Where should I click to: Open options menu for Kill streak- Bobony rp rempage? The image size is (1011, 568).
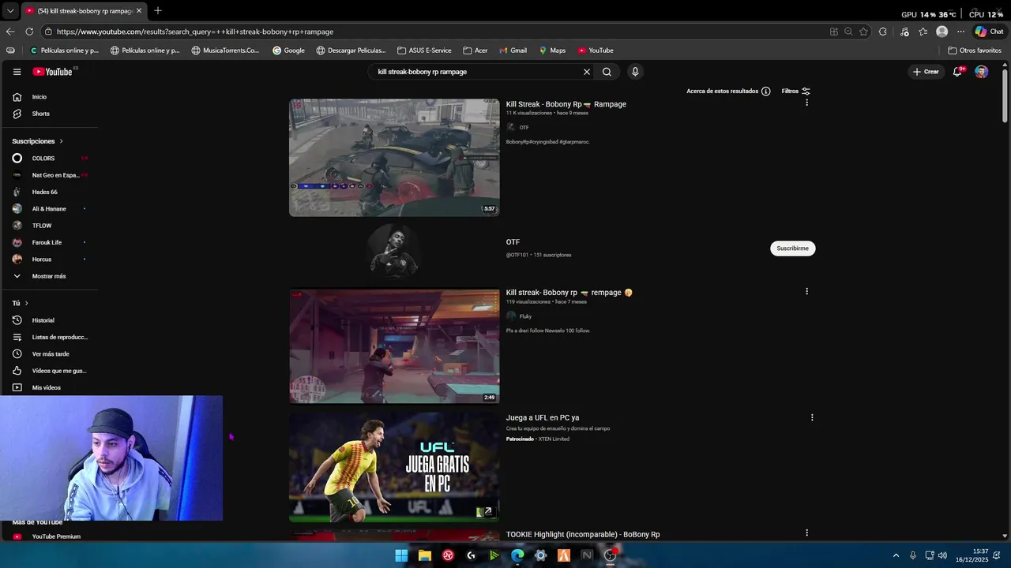click(x=806, y=291)
